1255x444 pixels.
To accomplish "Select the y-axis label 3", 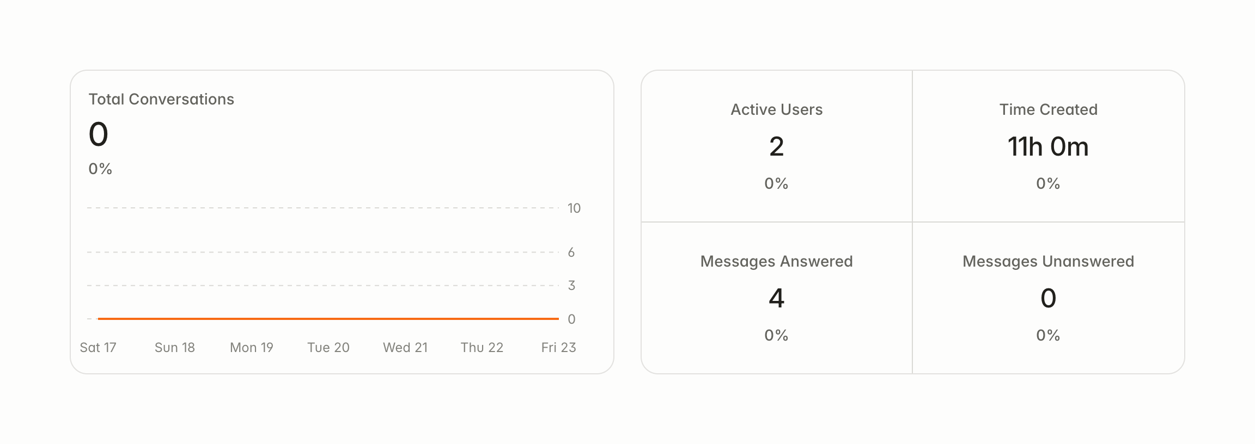I will [571, 285].
